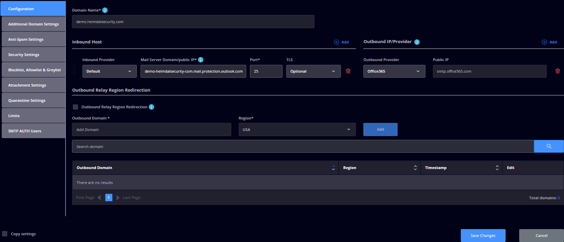Add a new Inbound Host

click(341, 42)
